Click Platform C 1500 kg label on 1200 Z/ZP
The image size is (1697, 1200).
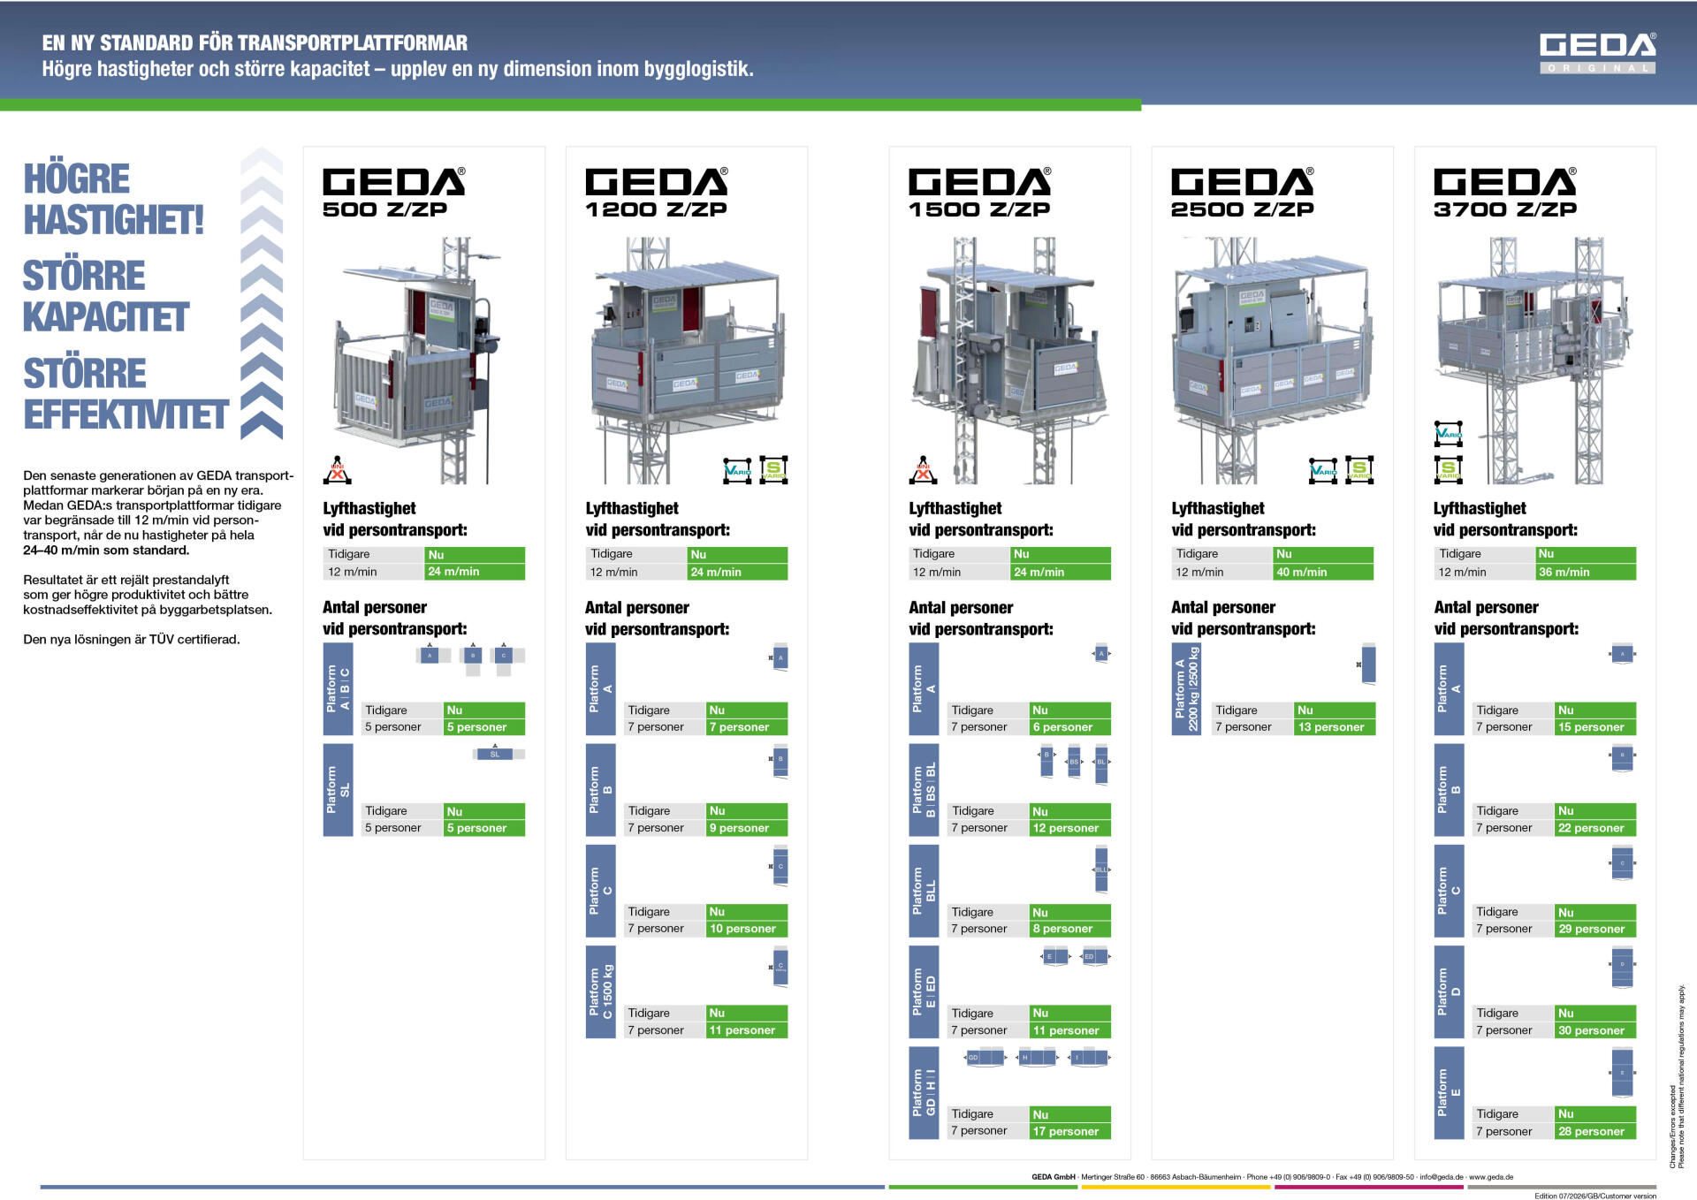(600, 991)
